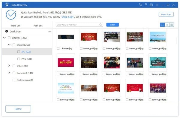
Task: Click the Deep Scan button
Action: 166,14
